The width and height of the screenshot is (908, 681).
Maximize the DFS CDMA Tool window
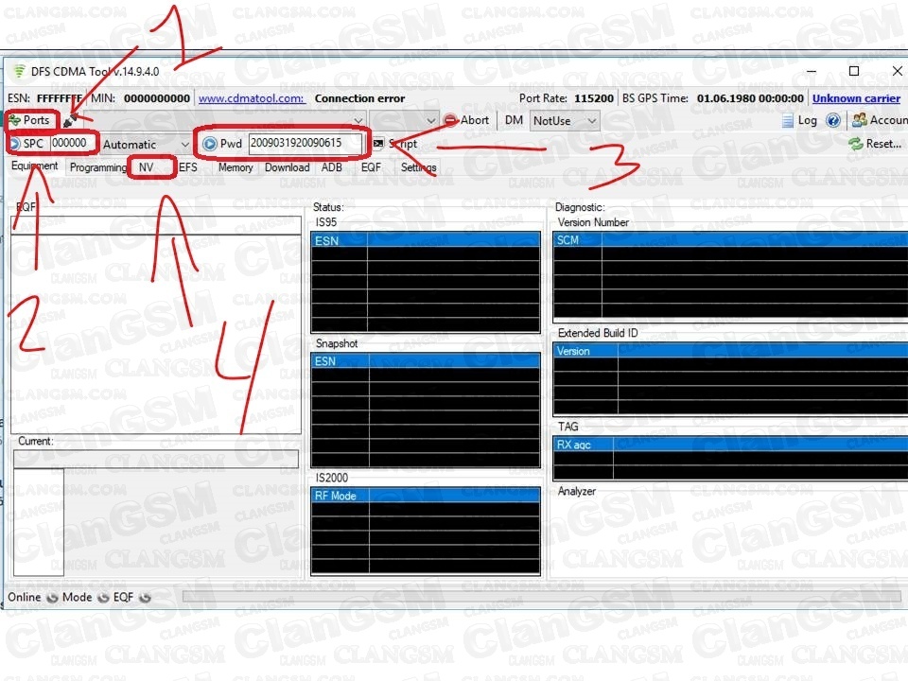(853, 71)
